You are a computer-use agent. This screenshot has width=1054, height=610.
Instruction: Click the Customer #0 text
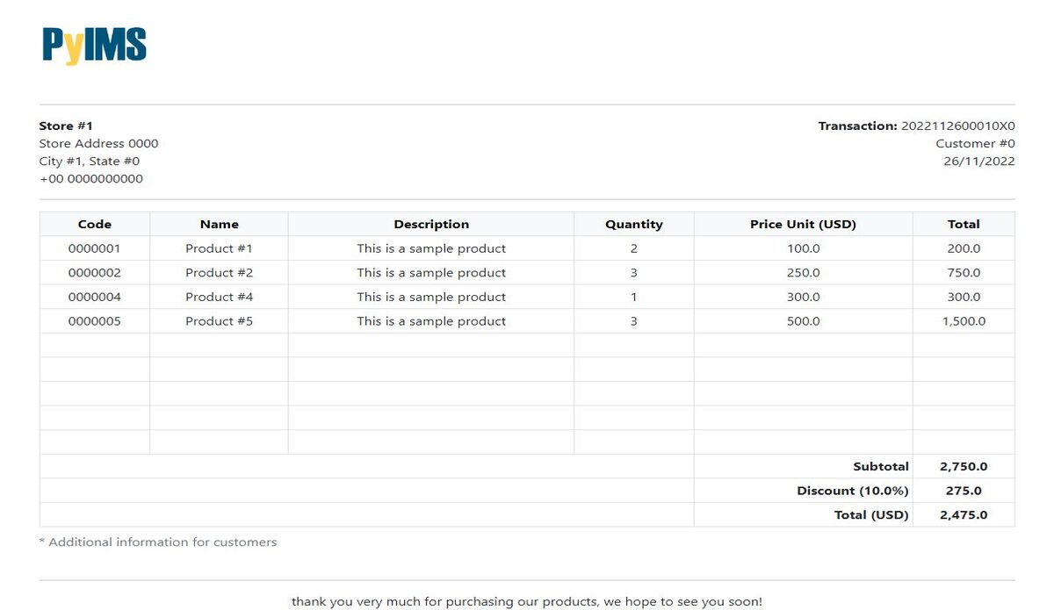(x=975, y=143)
